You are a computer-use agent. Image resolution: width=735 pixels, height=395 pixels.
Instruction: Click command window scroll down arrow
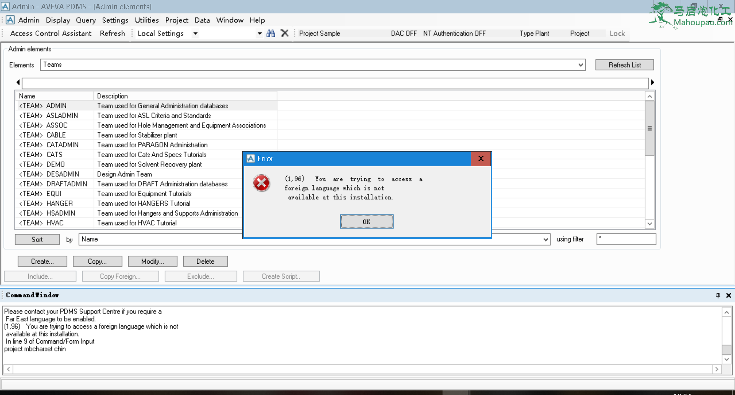(x=727, y=359)
